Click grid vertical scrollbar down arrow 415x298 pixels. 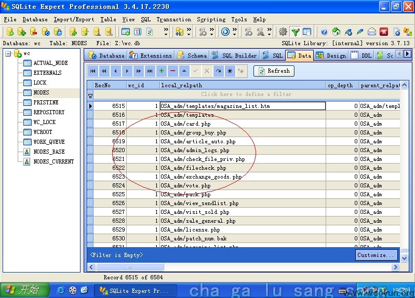[x=404, y=258]
